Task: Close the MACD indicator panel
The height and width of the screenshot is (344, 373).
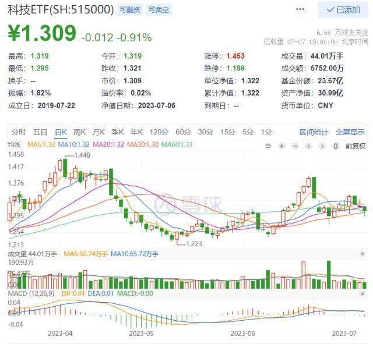Action: 363,294
